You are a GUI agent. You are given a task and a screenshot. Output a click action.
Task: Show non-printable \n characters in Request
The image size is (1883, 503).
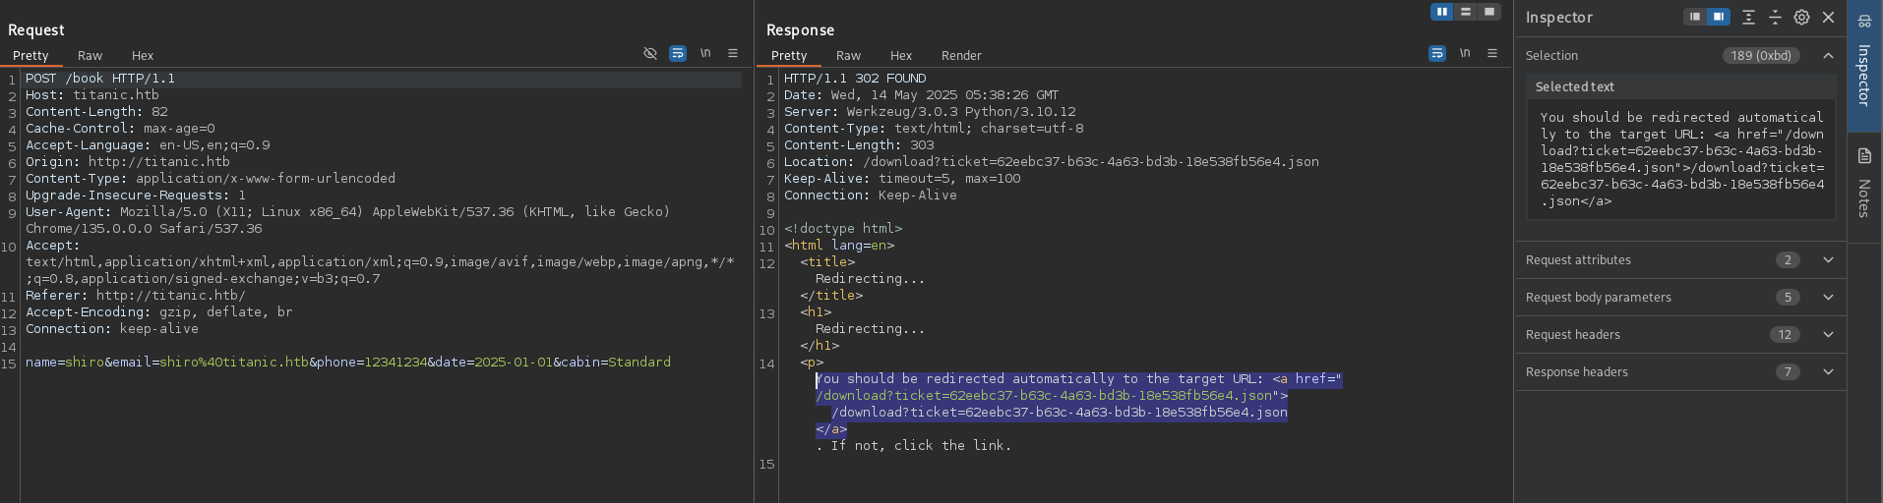point(705,54)
